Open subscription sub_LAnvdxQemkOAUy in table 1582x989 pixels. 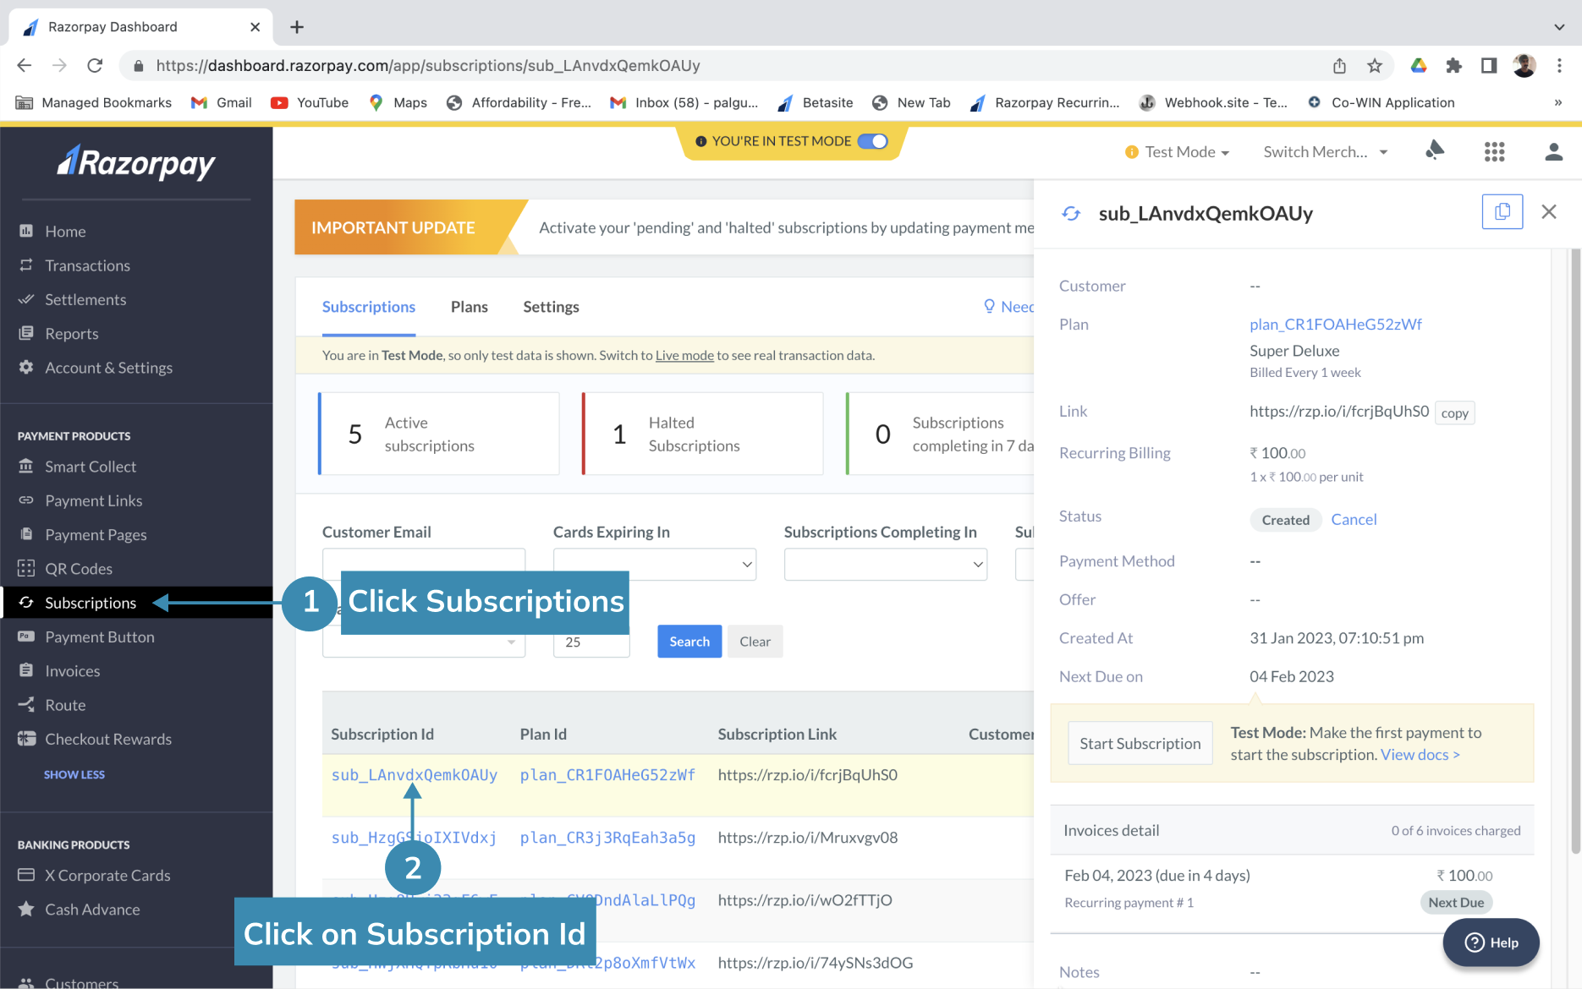pyautogui.click(x=415, y=775)
